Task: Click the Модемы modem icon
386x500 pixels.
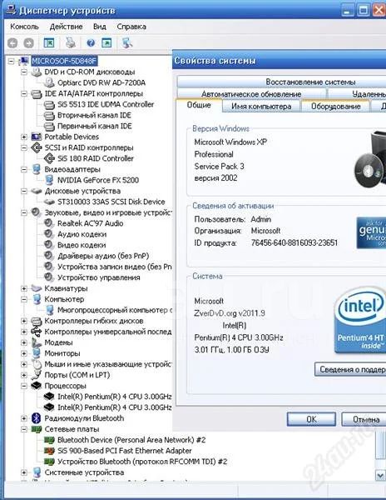Action: (37, 342)
